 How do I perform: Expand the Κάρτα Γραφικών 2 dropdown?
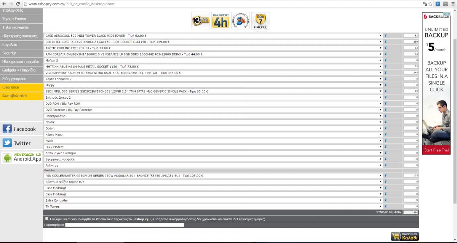(x=213, y=79)
